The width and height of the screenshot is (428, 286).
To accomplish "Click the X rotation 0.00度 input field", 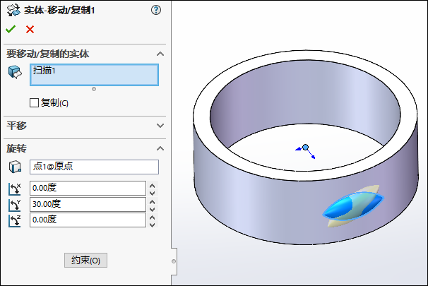I will coord(88,188).
